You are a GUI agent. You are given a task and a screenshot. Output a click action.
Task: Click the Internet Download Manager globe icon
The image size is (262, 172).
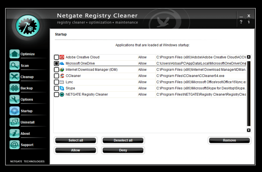pos(62,70)
